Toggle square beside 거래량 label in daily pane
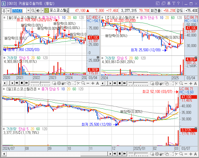This screenshot has height=158, width=199. [x=4, y=129]
